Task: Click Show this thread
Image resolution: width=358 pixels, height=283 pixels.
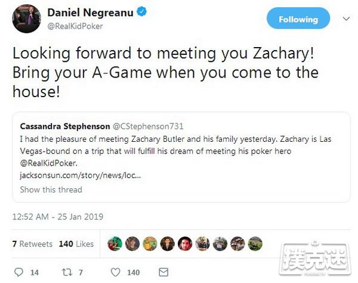Action: (x=51, y=189)
